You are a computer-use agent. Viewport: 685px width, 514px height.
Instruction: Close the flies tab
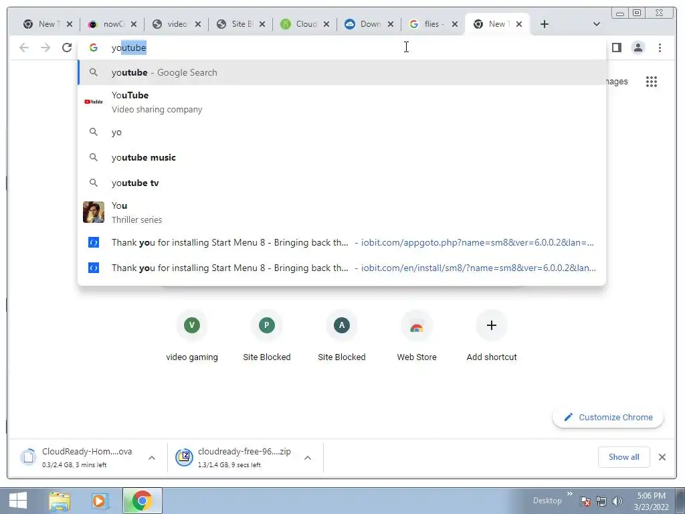[x=455, y=24]
